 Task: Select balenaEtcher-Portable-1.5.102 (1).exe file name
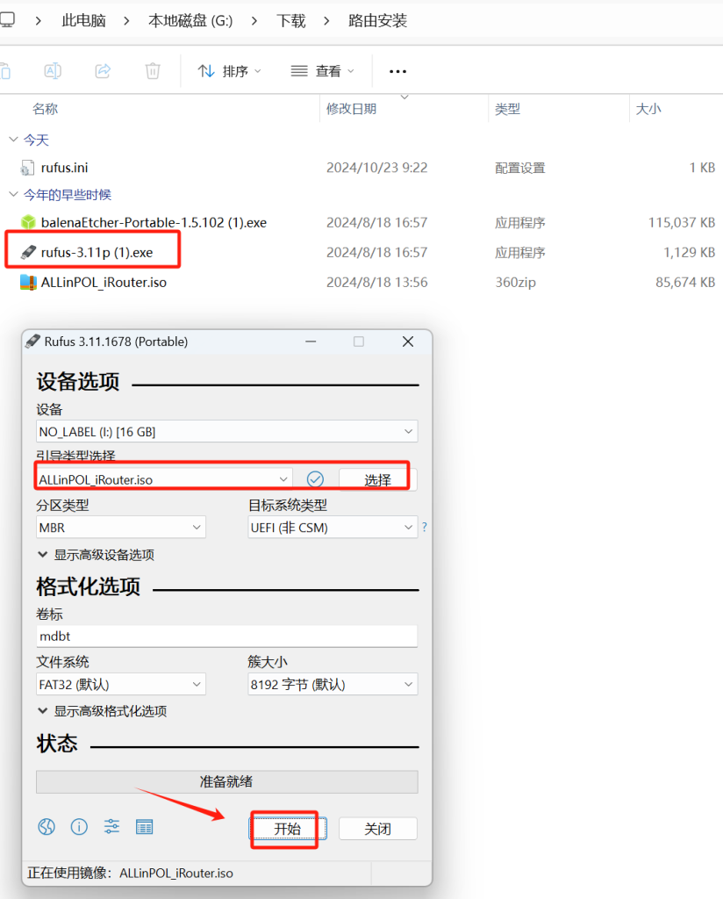(x=154, y=222)
